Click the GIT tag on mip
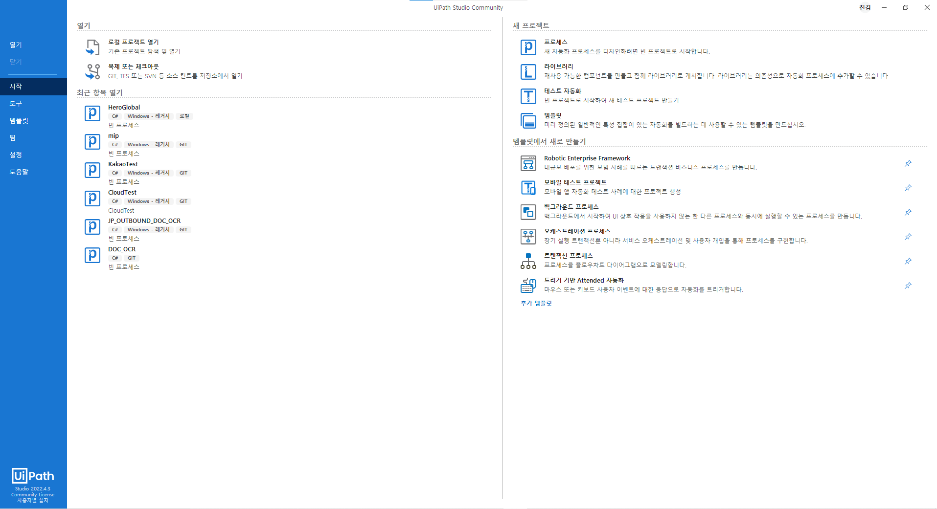Viewport: 937px width, 509px height. pos(183,145)
